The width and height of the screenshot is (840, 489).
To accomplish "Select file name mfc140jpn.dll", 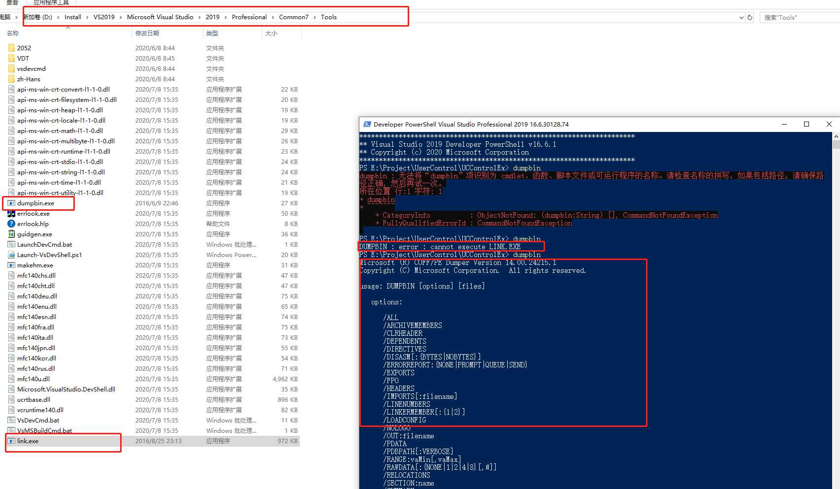I will tap(36, 348).
